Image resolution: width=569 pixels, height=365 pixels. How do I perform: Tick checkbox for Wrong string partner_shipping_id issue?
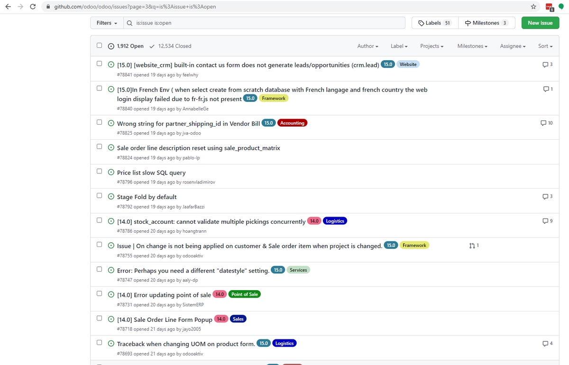click(99, 122)
